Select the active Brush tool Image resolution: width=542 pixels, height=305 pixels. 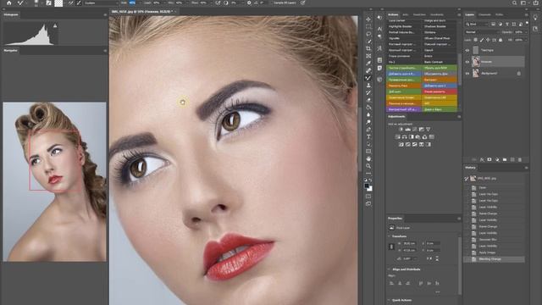click(x=368, y=78)
